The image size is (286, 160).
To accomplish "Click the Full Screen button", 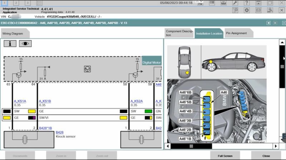I will pos(225,156).
